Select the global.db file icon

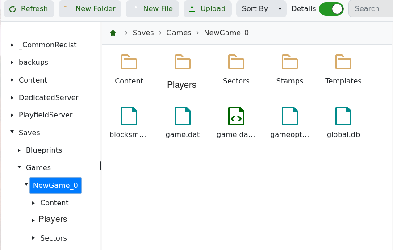[343, 116]
